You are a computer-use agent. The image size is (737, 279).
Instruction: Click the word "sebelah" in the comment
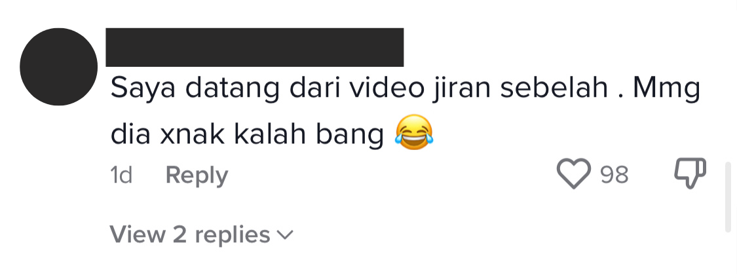(x=554, y=88)
